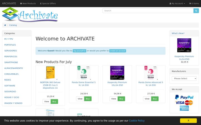Click the 'create an account' button

(x=118, y=51)
